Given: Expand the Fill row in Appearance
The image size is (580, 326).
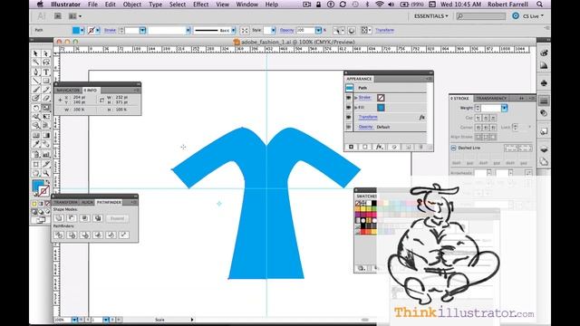Looking at the screenshot, I should 356,107.
